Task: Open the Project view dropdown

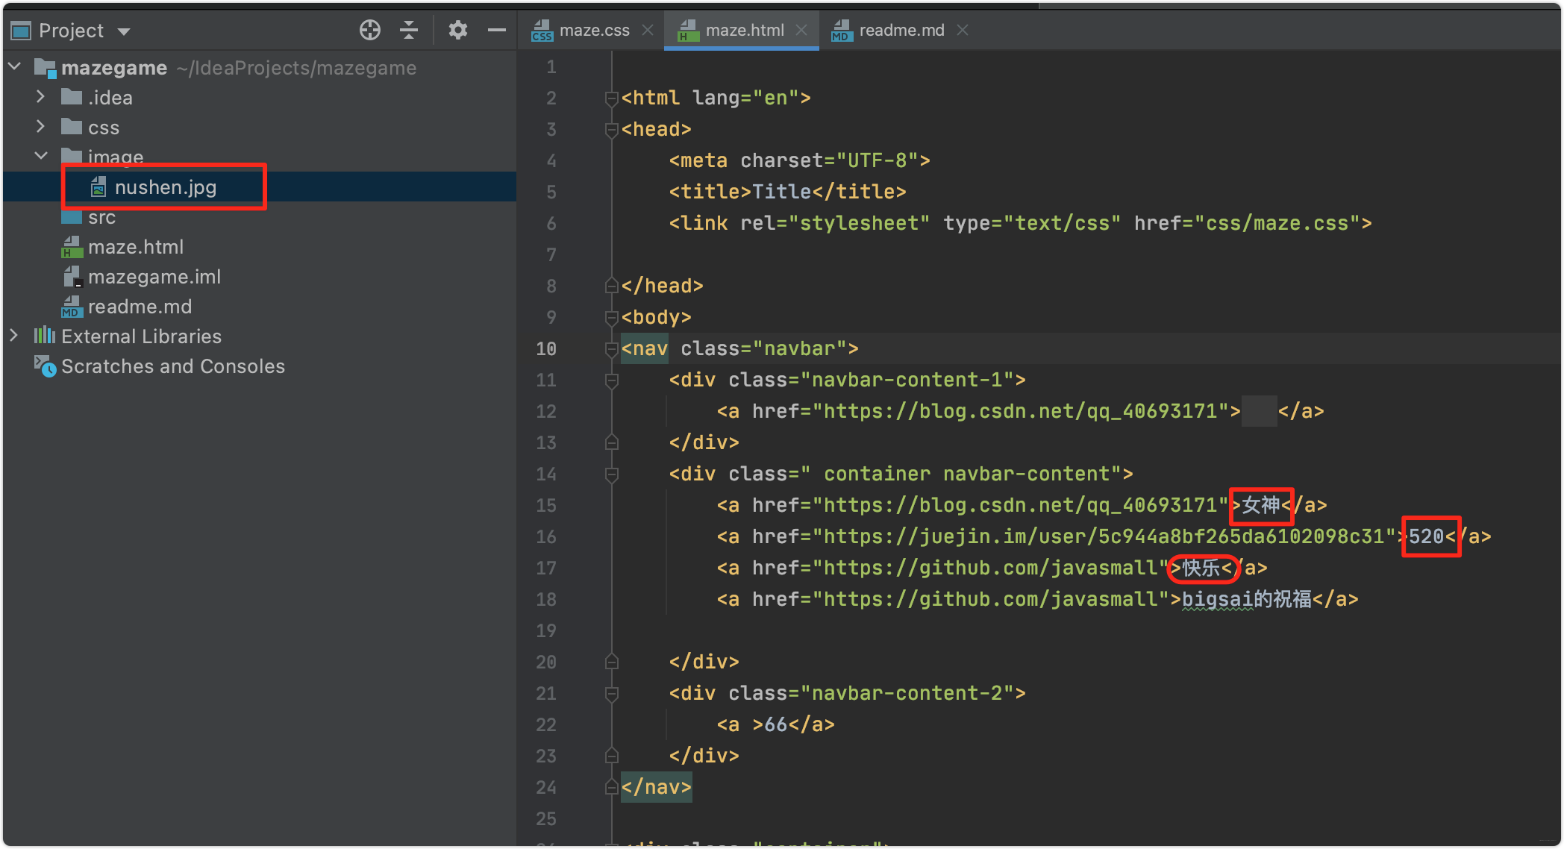Action: point(124,31)
